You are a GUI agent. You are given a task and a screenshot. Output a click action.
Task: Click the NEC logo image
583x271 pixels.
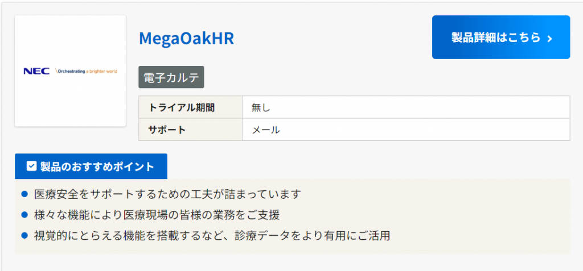click(70, 71)
